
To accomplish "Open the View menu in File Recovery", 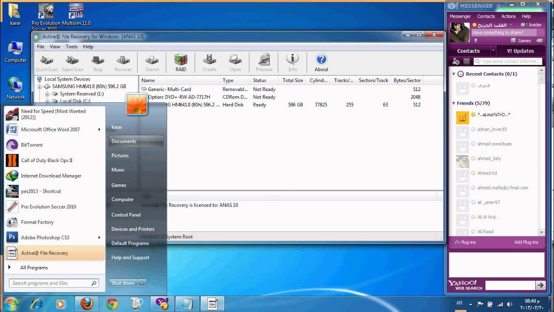I will pyautogui.click(x=55, y=47).
